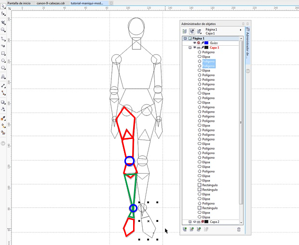Select the Ellipse tool in toolbox
This screenshot has width=299, height=245.
coord(3,61)
